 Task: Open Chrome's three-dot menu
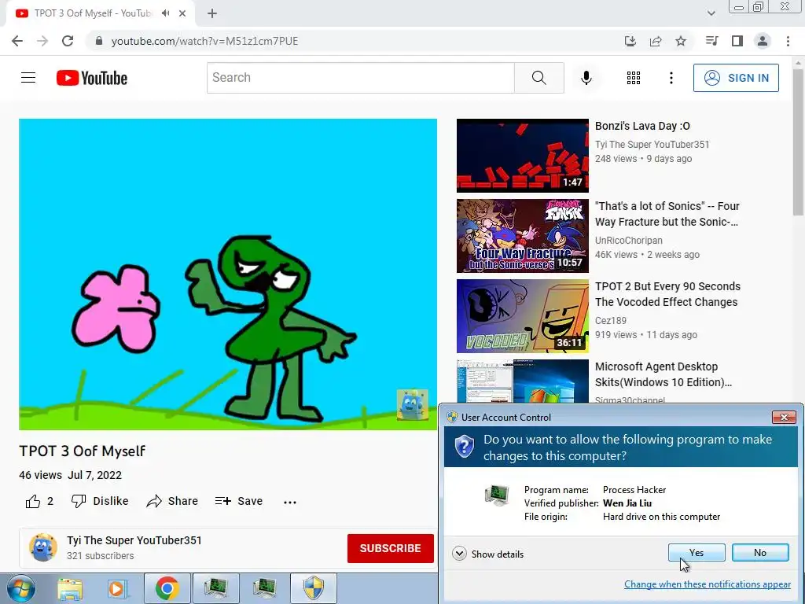click(788, 41)
